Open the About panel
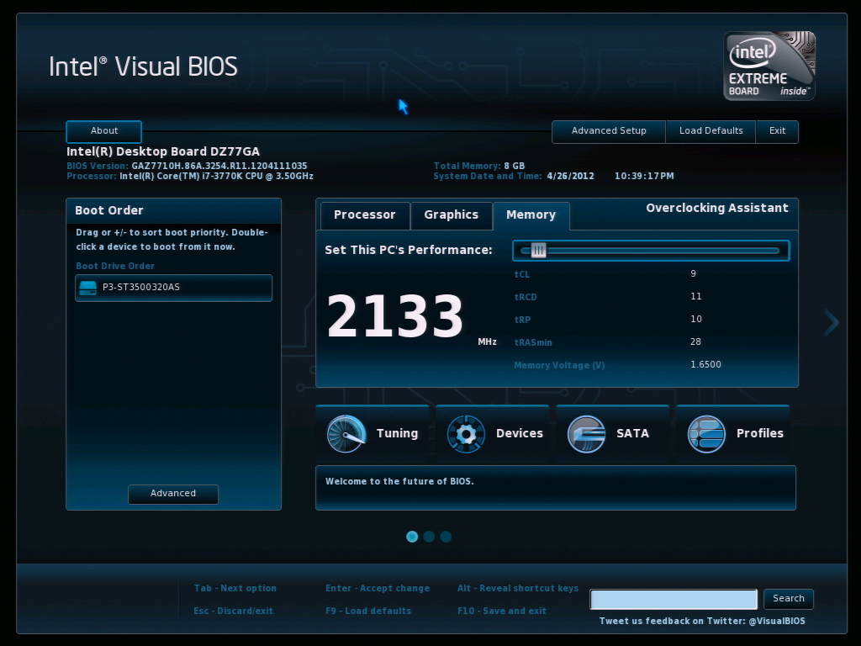The width and height of the screenshot is (861, 646). coord(103,131)
